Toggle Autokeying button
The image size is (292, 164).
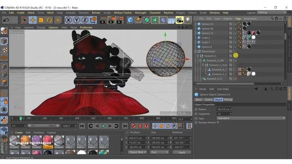(140, 126)
